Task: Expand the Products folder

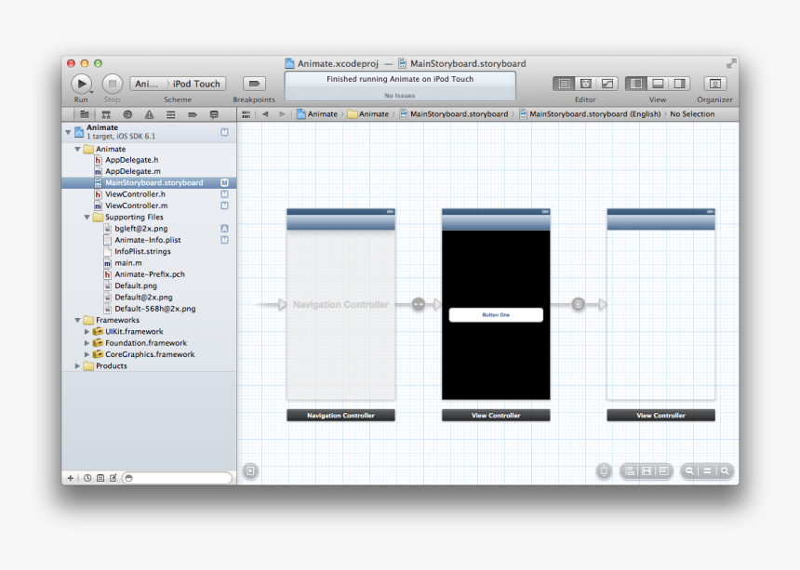Action: (x=77, y=366)
